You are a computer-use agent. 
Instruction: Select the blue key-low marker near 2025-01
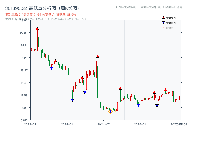(138, 105)
